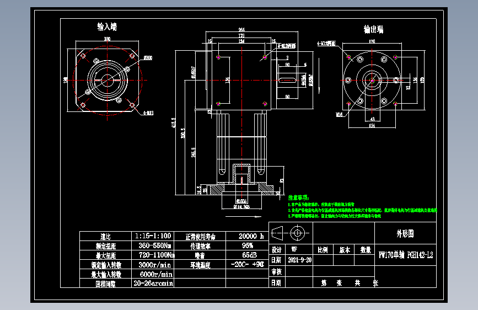This screenshot has height=310, width=478.
Task: Click the projection symbol in title block
Action: pyautogui.click(x=290, y=233)
